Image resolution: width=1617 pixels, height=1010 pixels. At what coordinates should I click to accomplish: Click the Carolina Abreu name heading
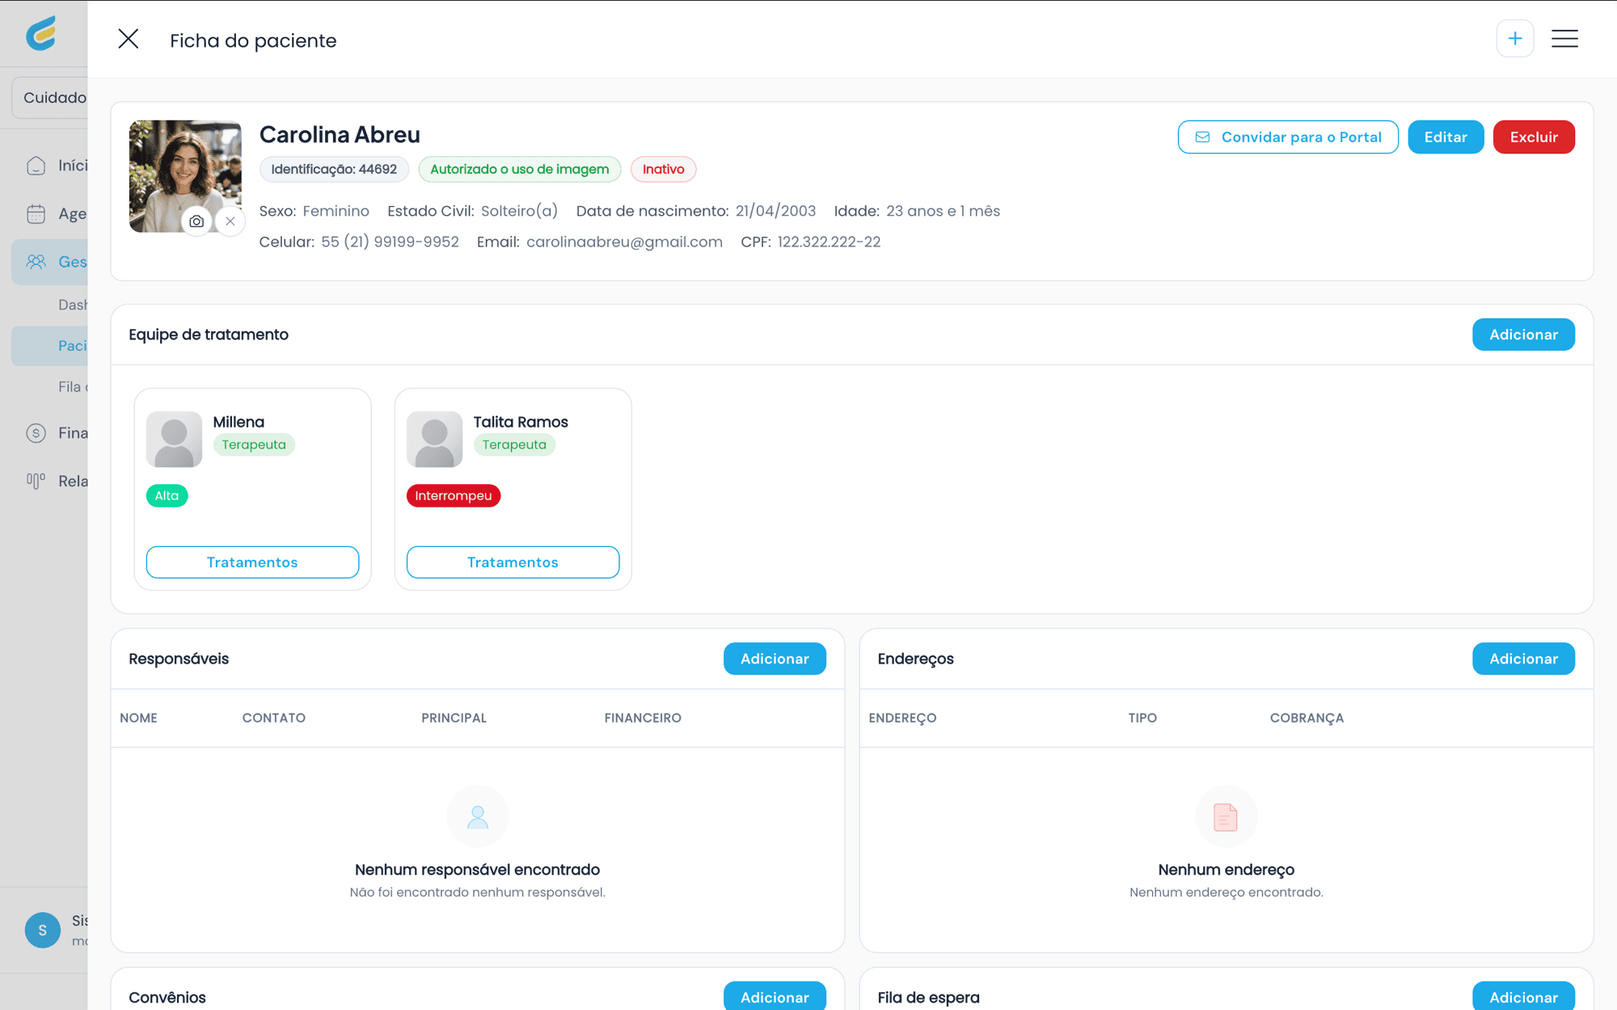tap(340, 134)
